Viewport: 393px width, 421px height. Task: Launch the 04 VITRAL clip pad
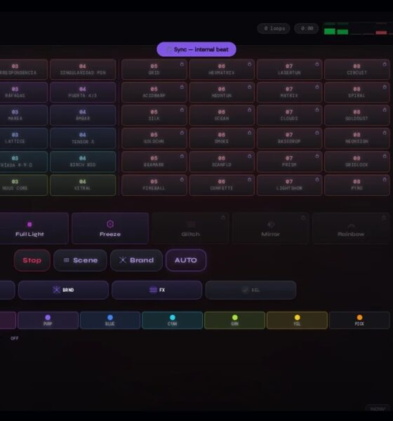(x=83, y=185)
